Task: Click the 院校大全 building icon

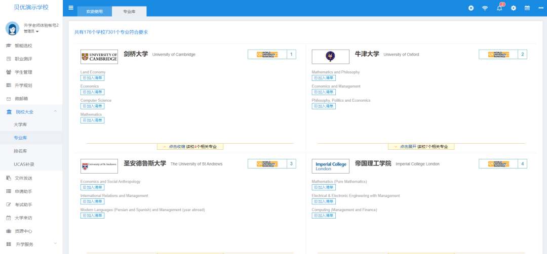Action: click(x=9, y=112)
